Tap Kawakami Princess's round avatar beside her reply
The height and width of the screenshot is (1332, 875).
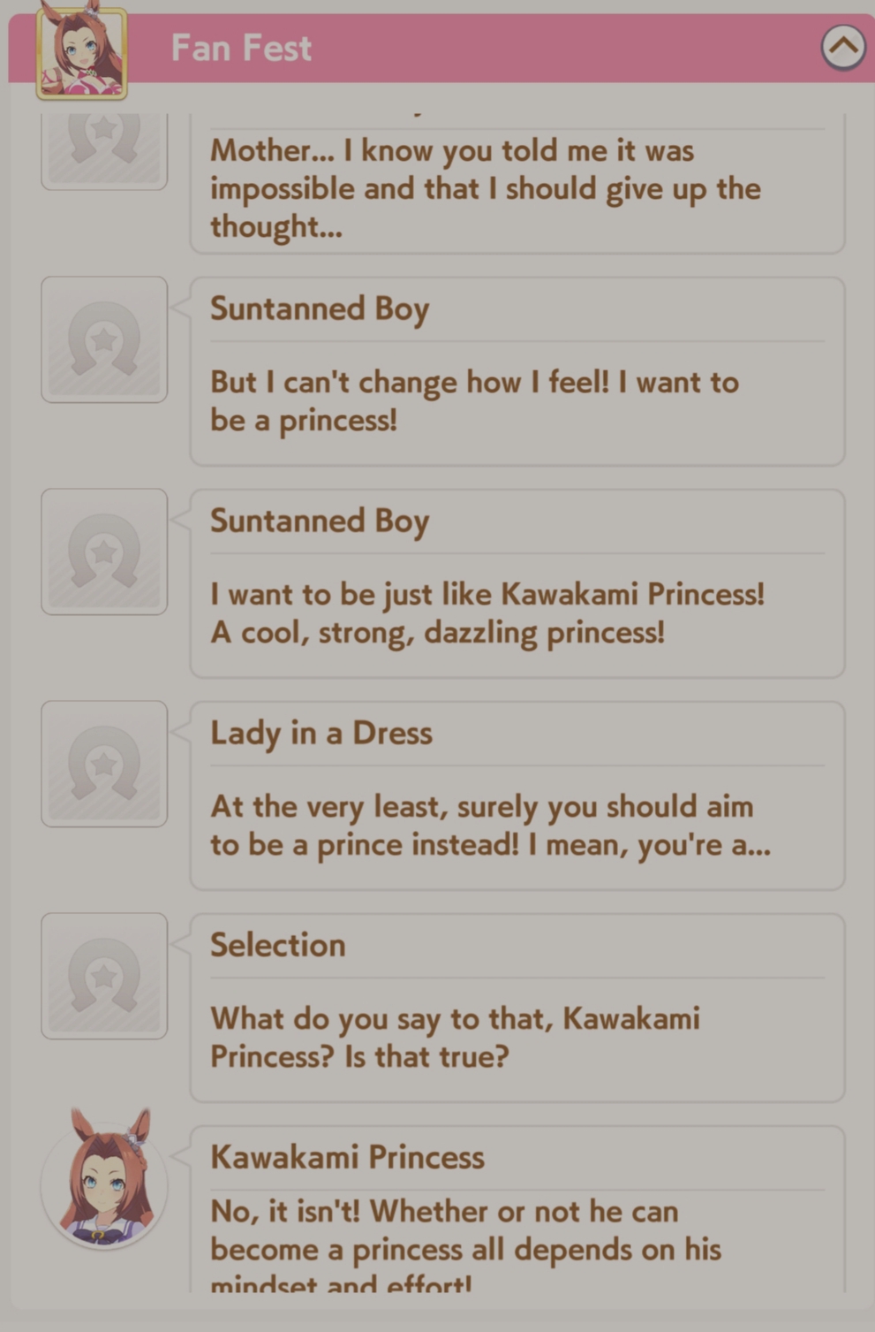104,1183
